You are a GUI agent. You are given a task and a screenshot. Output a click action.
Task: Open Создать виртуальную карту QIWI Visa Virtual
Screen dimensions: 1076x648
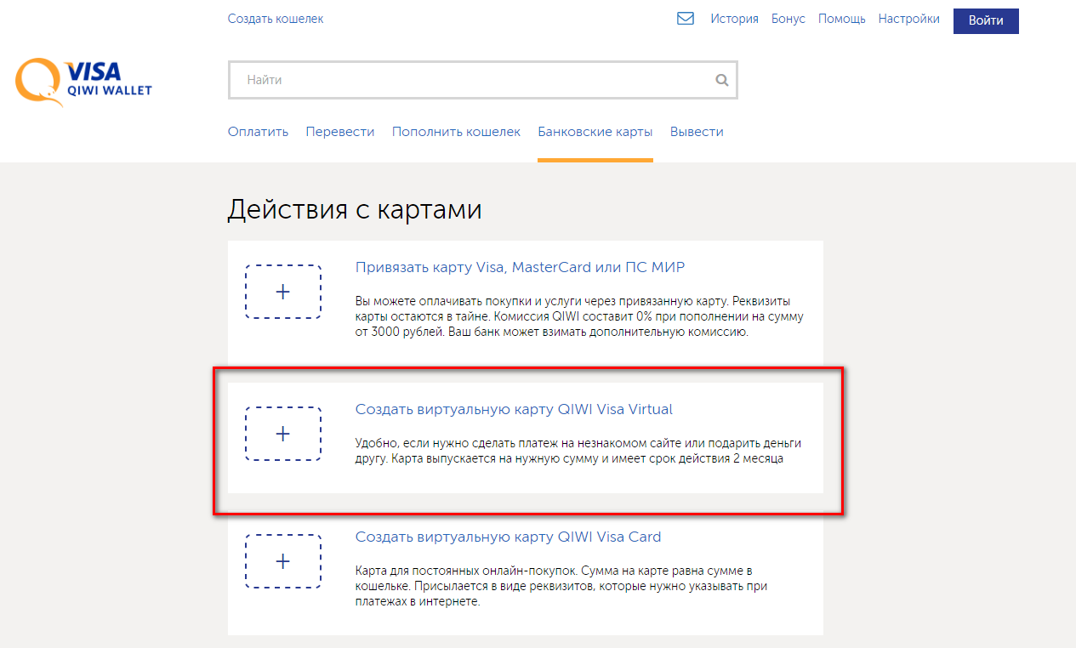point(514,410)
